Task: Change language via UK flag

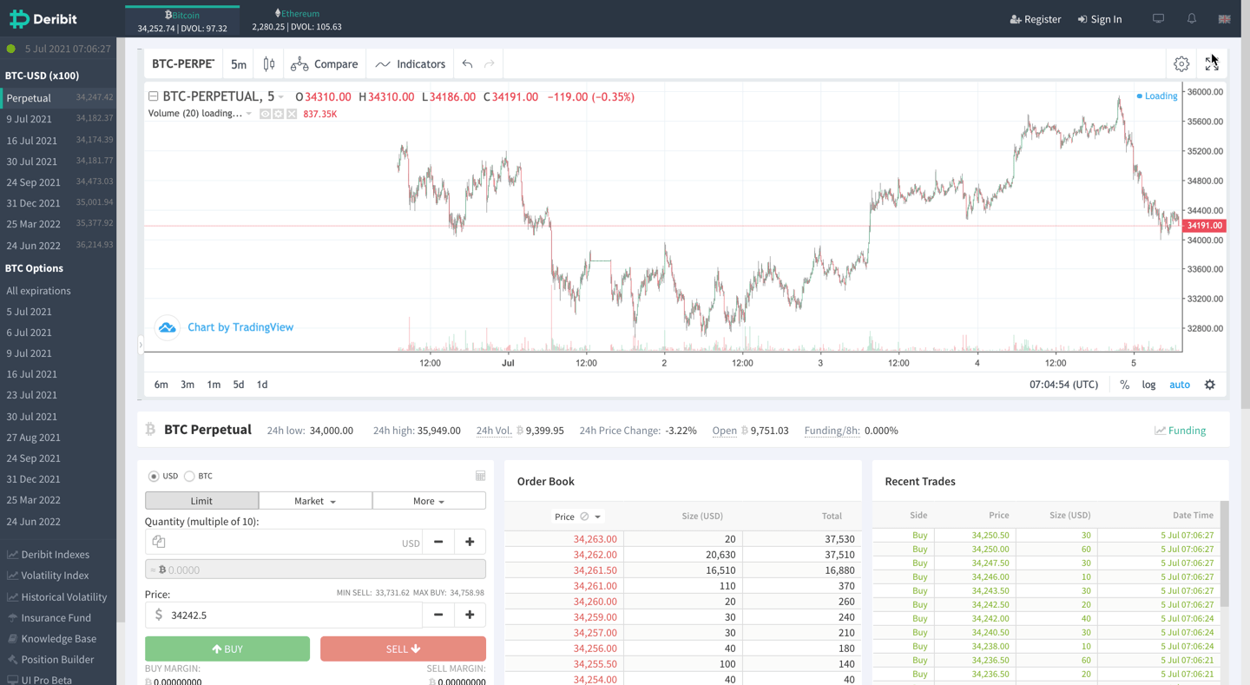Action: [1225, 19]
